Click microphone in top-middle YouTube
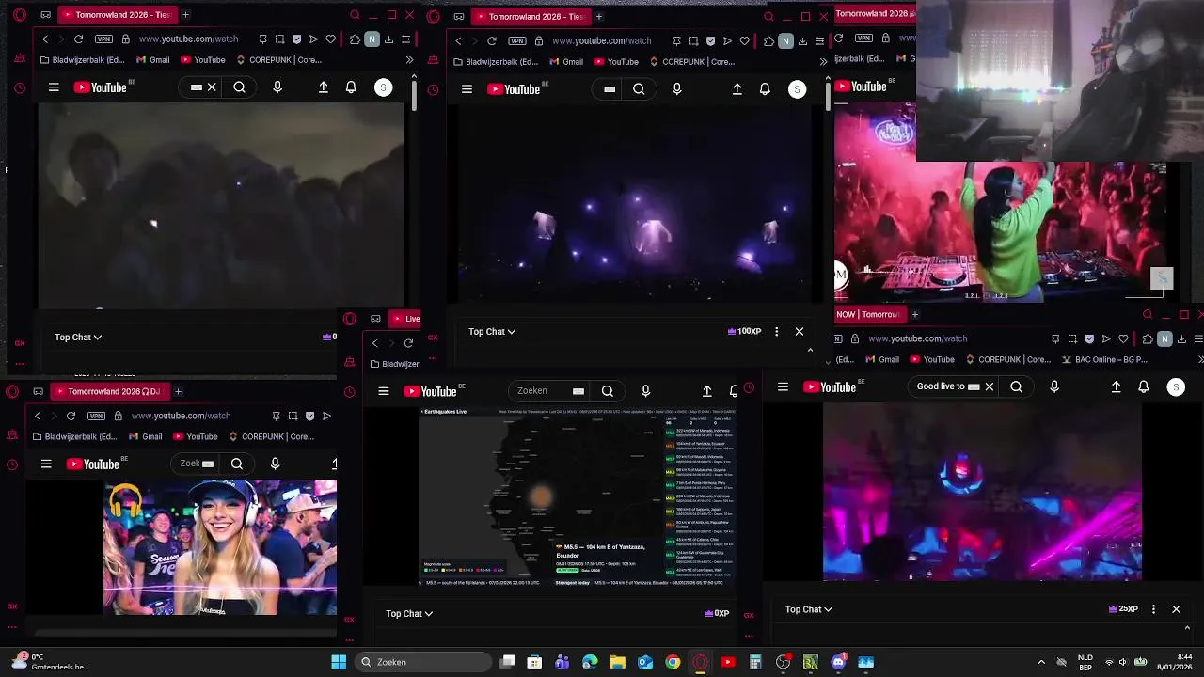This screenshot has width=1204, height=677. click(676, 89)
